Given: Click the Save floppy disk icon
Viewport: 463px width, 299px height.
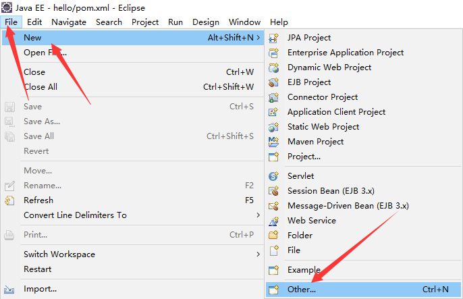Looking at the screenshot, I should 9,107.
